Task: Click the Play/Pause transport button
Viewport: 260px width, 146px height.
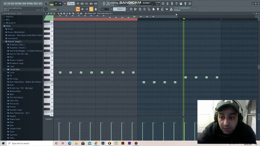Action: (x=56, y=4)
